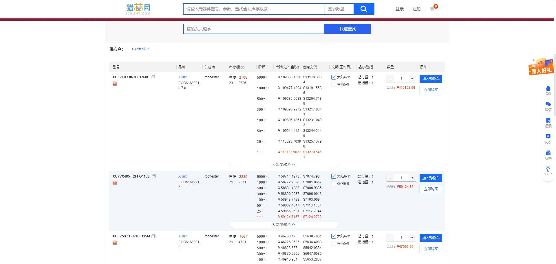556x264 pixels.
Task: Toggle 大陆6-11 checkbox for XC5VLX330-2FF1760C
Action: 334,77
